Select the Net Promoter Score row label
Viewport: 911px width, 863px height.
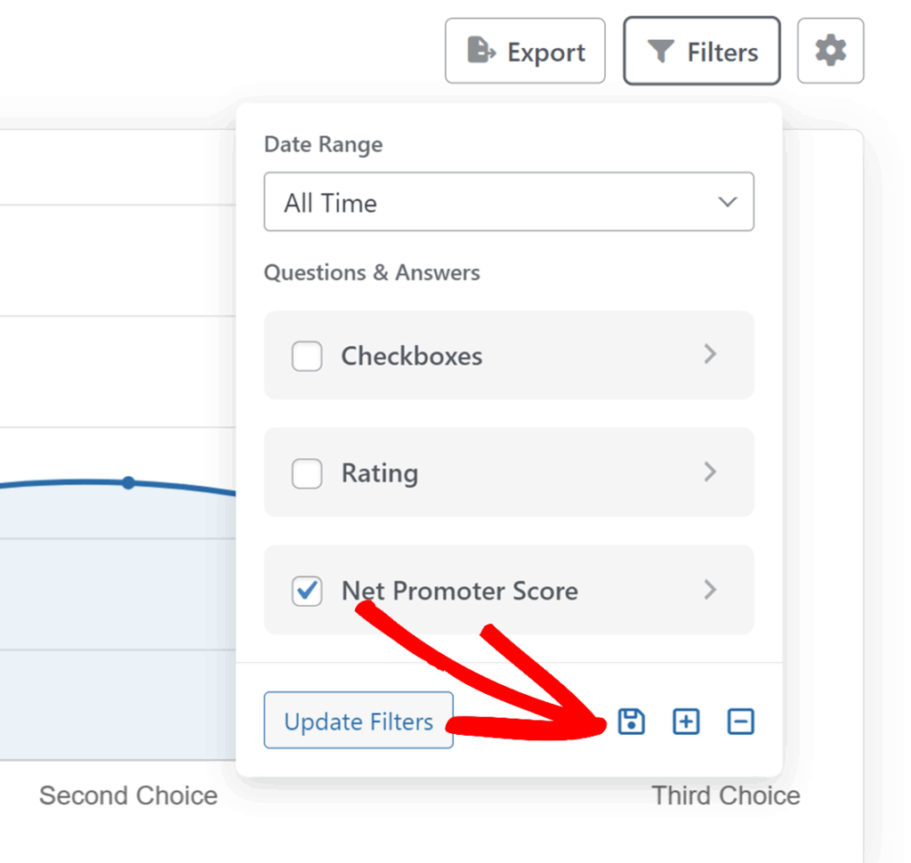pyautogui.click(x=460, y=592)
